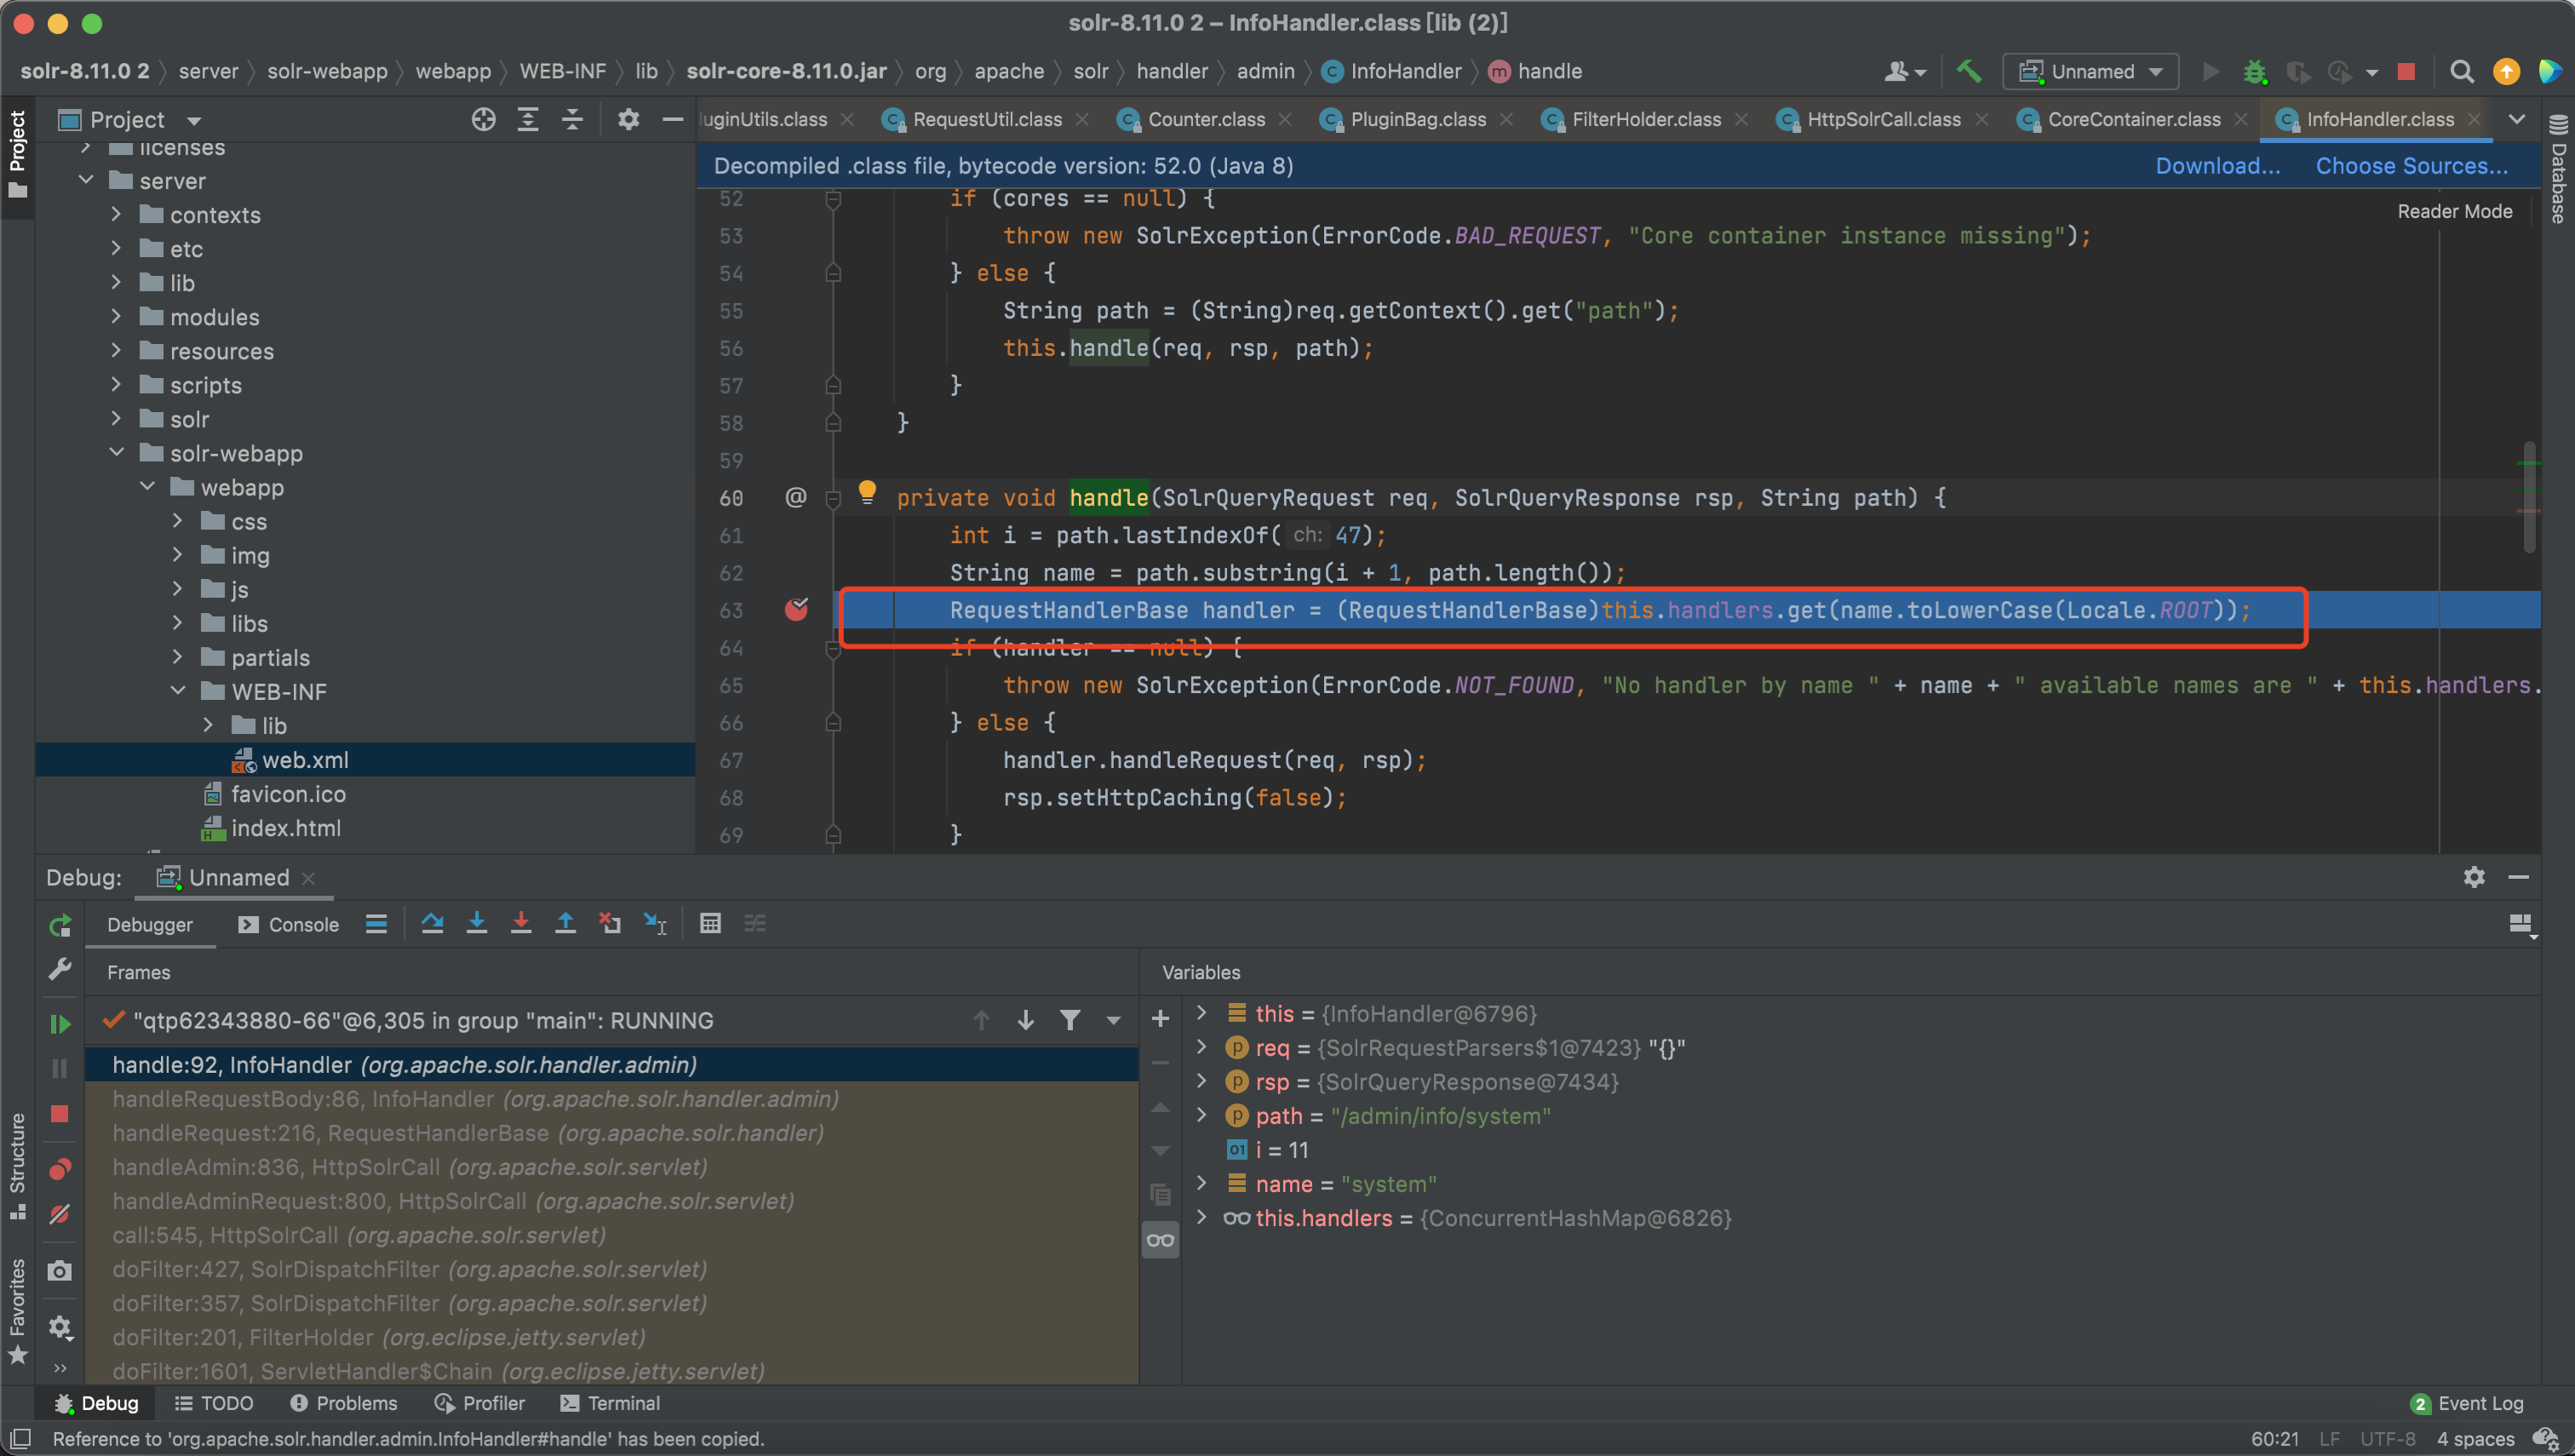Click the evaluate expression icon
Viewport: 2575px width, 1456px height.
pos(709,924)
